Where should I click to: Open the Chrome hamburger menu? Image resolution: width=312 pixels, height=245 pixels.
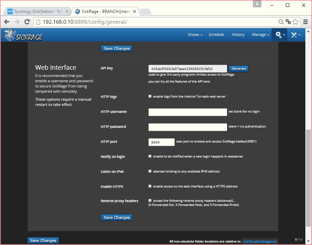point(306,22)
